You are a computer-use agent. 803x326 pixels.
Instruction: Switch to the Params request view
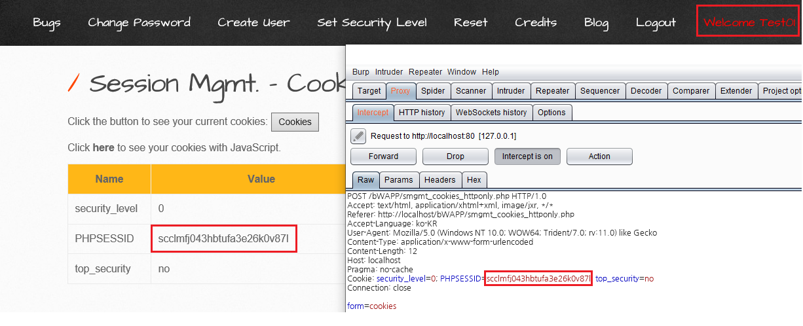398,180
